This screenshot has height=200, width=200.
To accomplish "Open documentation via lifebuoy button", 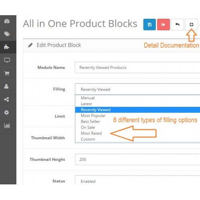I will coord(191,24).
